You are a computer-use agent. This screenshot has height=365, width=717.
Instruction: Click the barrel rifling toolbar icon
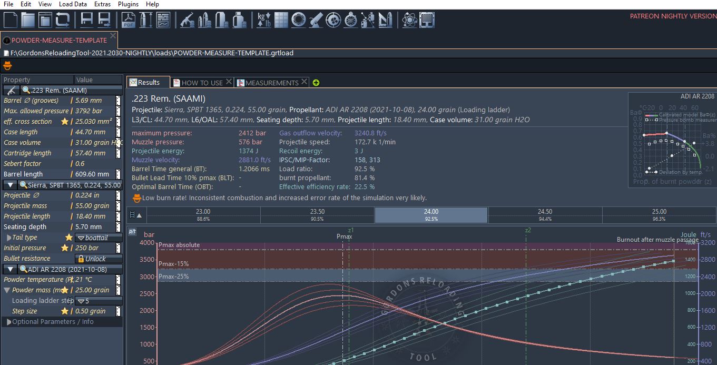[298, 20]
